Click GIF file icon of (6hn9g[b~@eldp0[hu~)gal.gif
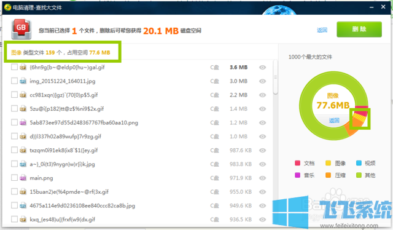This screenshot has width=393, height=230. 23,67
